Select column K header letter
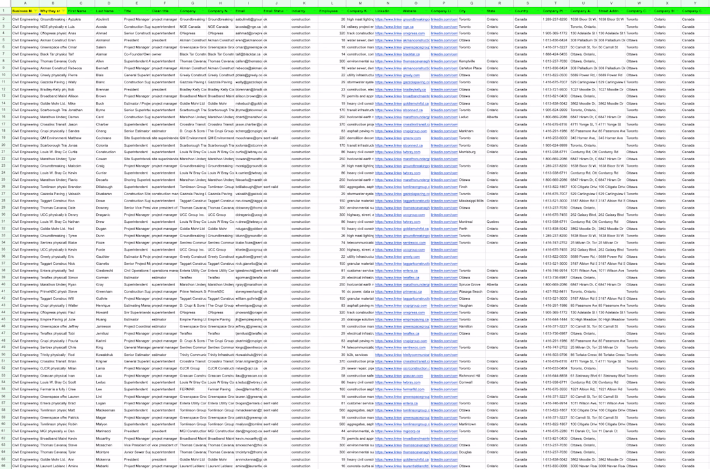Image resolution: width=710 pixels, height=469 pixels. point(304,3)
